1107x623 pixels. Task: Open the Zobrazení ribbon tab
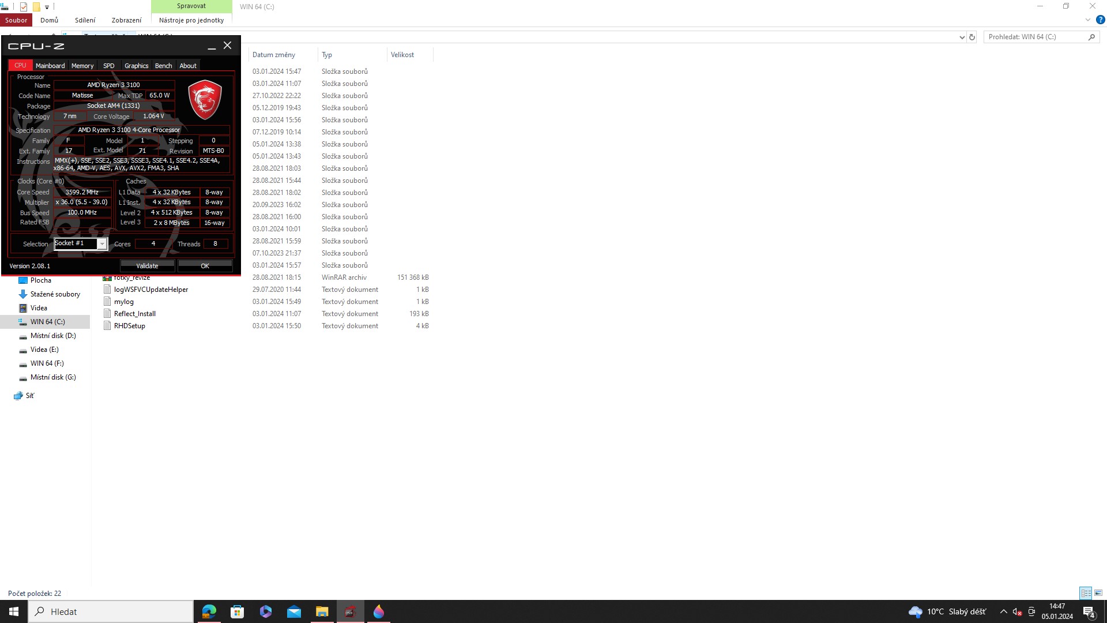click(126, 20)
